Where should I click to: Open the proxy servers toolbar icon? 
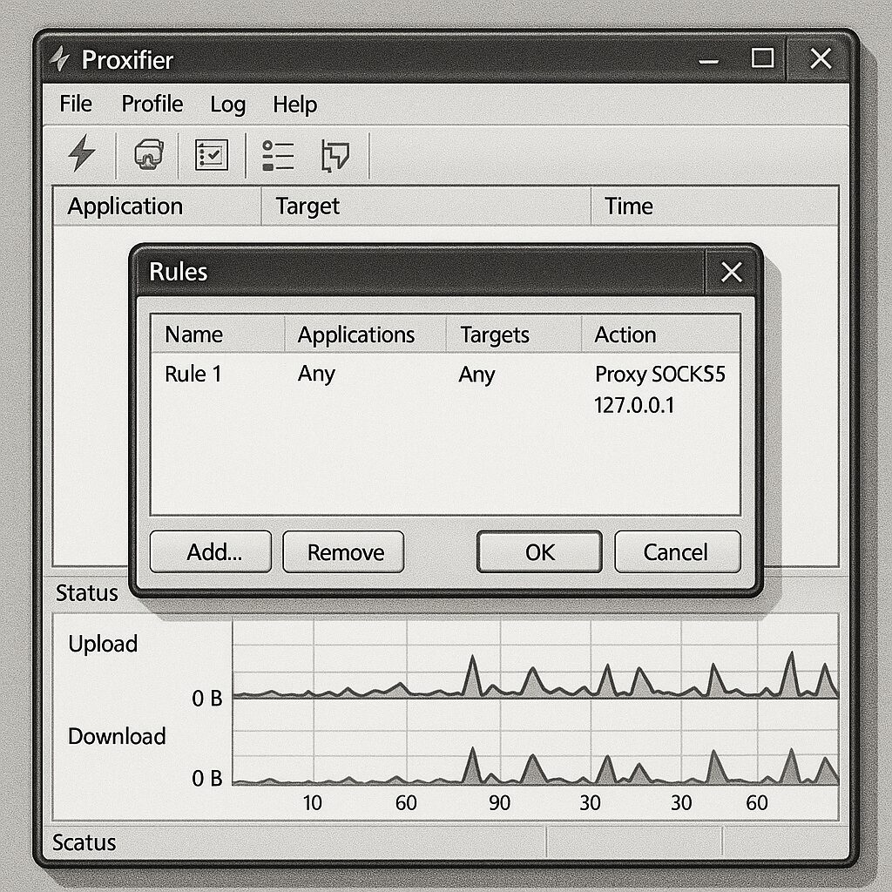tap(148, 155)
